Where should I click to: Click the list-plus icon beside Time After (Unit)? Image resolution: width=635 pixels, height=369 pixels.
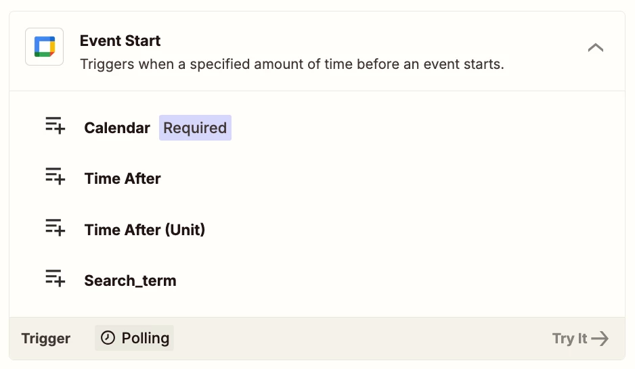click(x=55, y=228)
